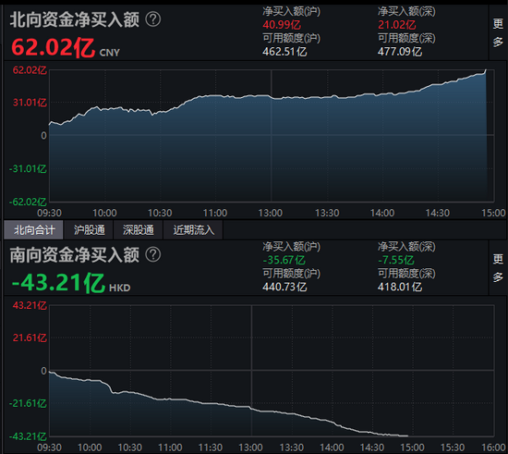The height and width of the screenshot is (454, 508).
Task: Click the 21.61亿 axis label on southbound chart
Action: point(30,337)
